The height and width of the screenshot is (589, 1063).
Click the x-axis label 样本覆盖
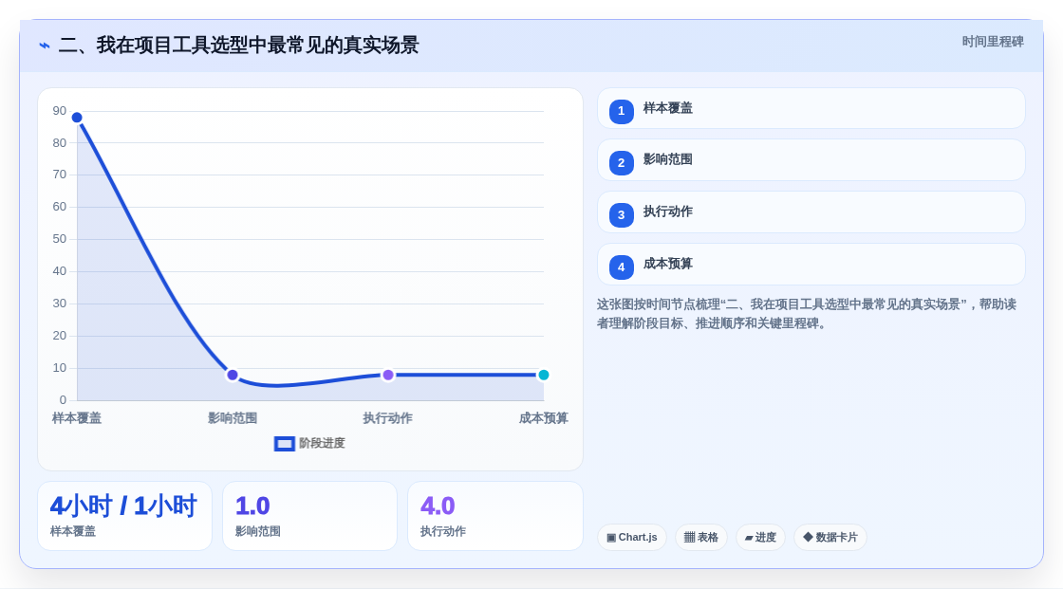[x=77, y=418]
